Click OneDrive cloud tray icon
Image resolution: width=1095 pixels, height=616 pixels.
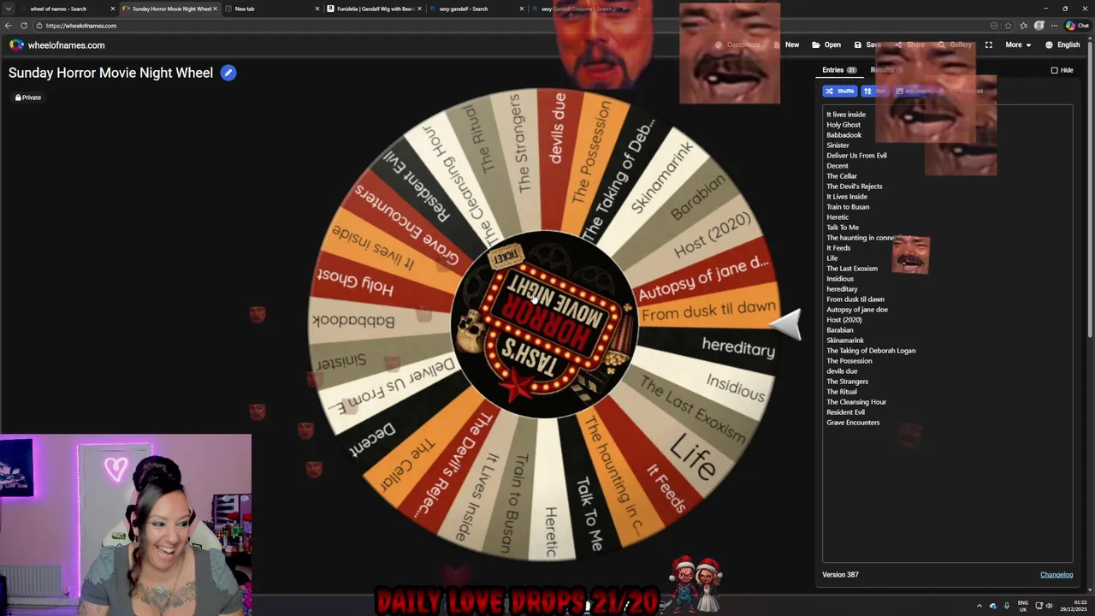[992, 606]
